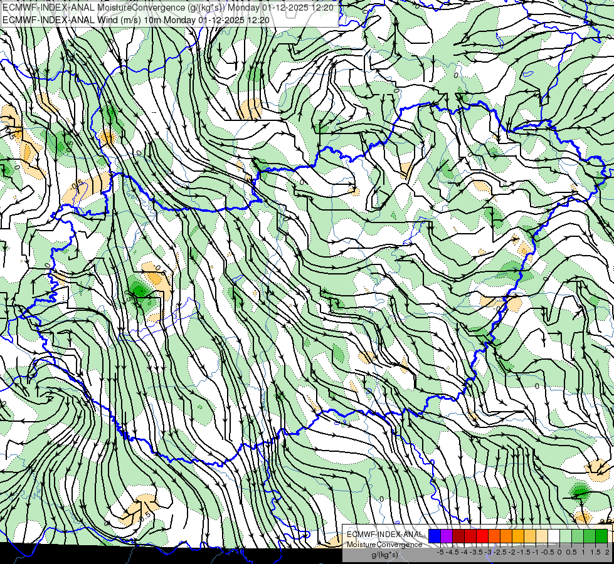
Task: Click the '2' legend tick label
Action: pos(607,552)
